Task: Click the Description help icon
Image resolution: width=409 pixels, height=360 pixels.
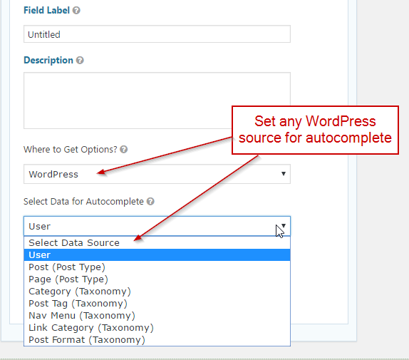Action: [80, 61]
